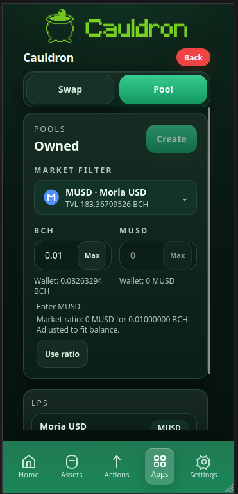Switch to the Swap tab
This screenshot has width=238, height=494.
70,89
